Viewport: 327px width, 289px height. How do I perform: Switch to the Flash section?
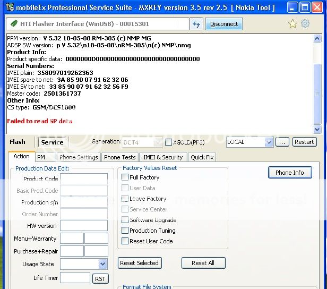pyautogui.click(x=18, y=142)
